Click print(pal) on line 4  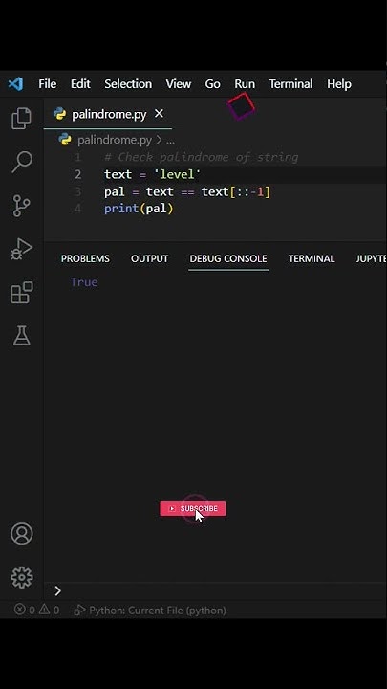click(139, 209)
